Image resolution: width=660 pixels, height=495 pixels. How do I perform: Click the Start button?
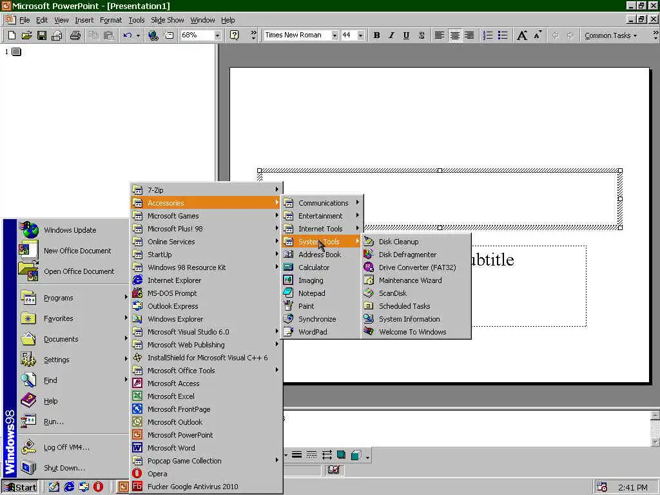(x=20, y=487)
